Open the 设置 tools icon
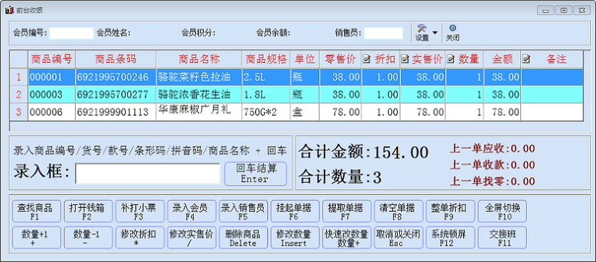The width and height of the screenshot is (596, 262). 421,28
